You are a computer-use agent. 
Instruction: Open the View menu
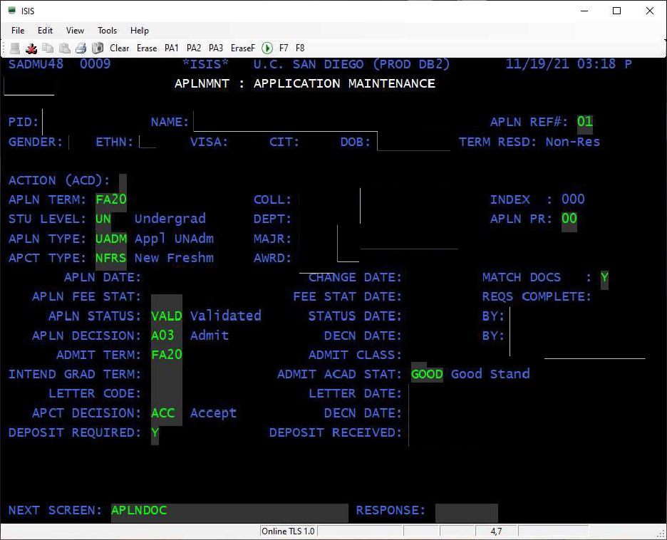(75, 30)
